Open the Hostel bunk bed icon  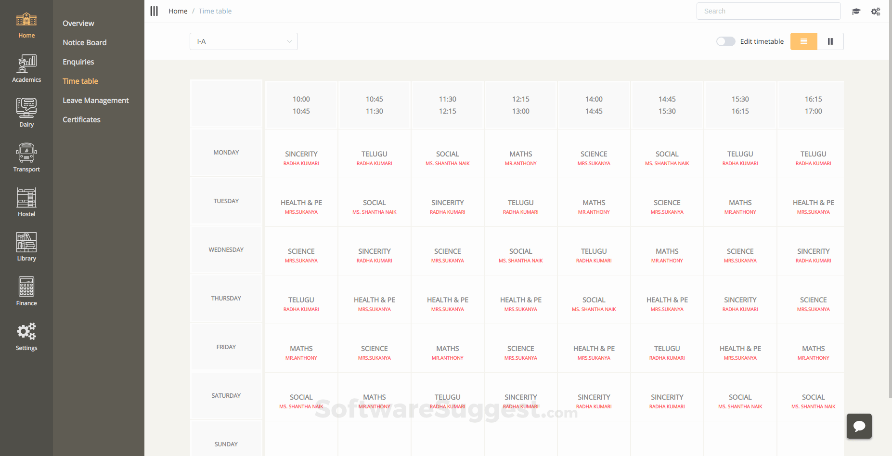pyautogui.click(x=26, y=197)
